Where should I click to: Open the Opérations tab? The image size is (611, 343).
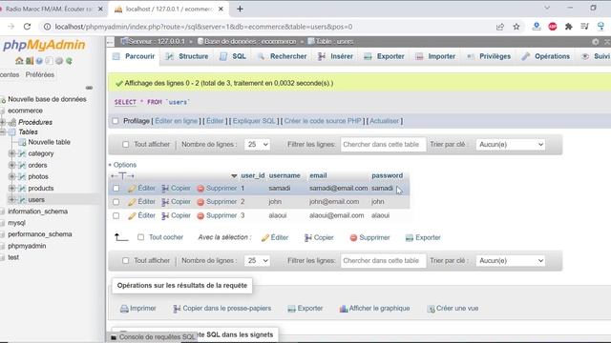point(546,56)
